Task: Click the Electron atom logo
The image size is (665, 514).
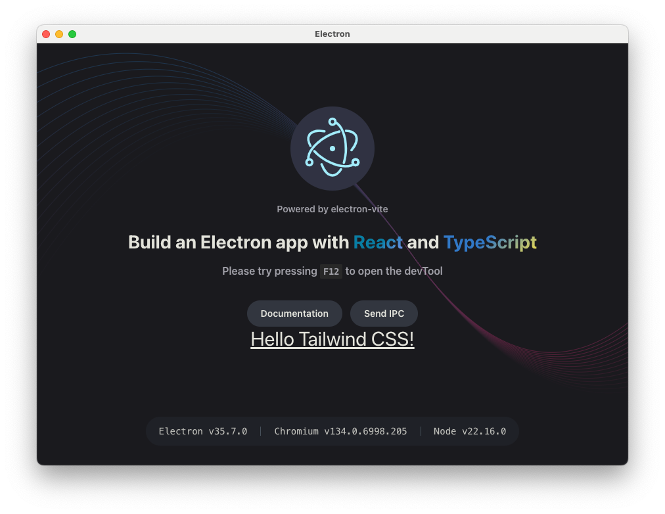Action: tap(332, 149)
